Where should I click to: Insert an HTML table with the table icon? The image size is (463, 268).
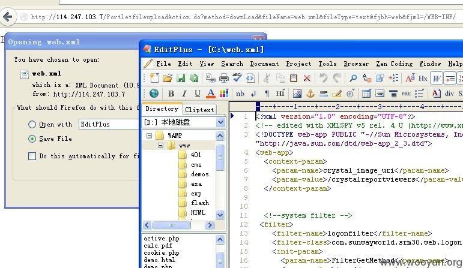[x=366, y=94]
